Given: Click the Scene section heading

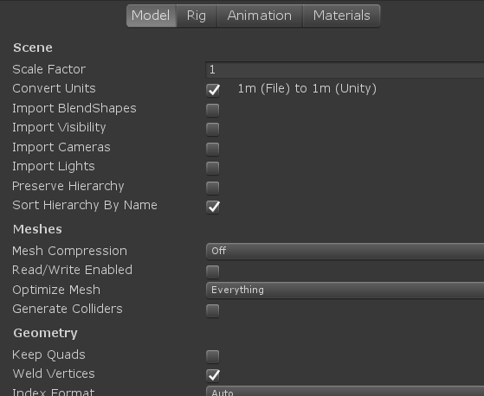Looking at the screenshot, I should (33, 48).
